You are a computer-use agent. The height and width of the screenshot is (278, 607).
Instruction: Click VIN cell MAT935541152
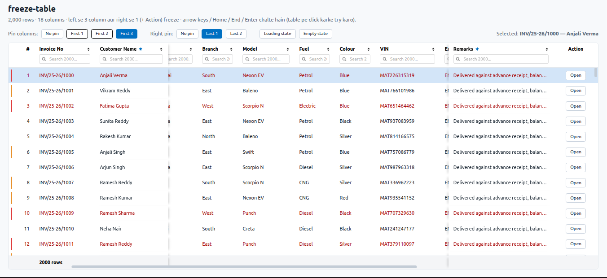tap(397, 198)
